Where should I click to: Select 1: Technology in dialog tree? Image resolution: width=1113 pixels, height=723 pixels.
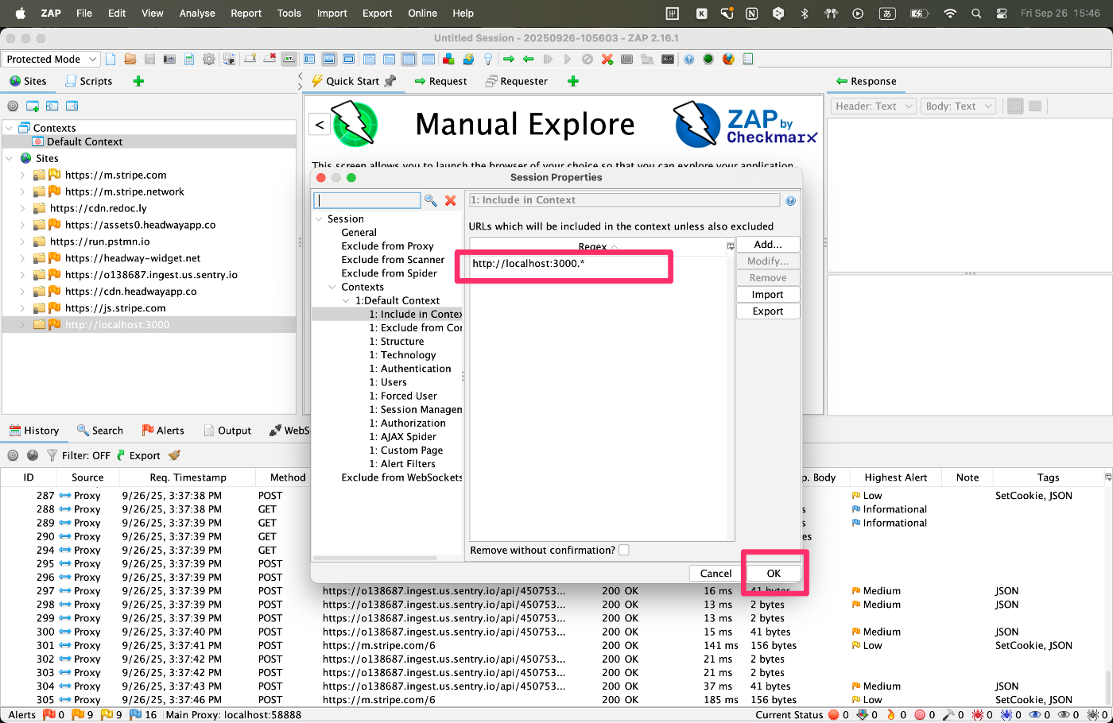pyautogui.click(x=402, y=355)
